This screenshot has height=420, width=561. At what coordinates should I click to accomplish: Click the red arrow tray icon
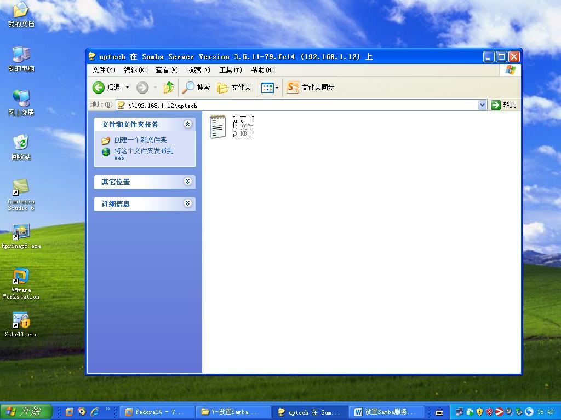(x=499, y=412)
